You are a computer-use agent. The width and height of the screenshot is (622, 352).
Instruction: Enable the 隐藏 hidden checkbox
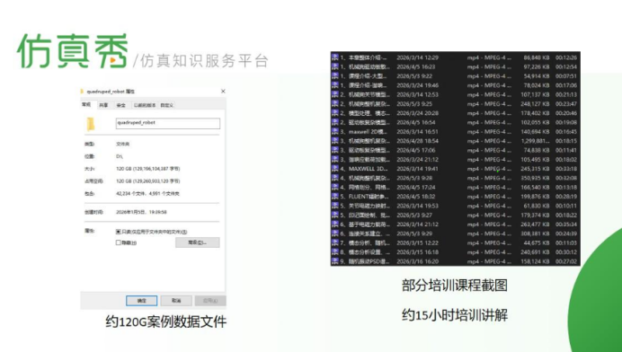119,242
